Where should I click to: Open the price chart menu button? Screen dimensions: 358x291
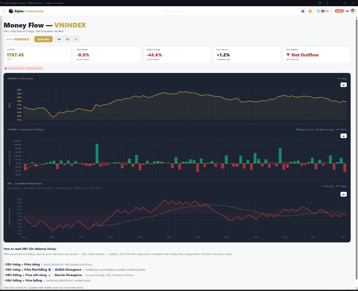pos(343,85)
